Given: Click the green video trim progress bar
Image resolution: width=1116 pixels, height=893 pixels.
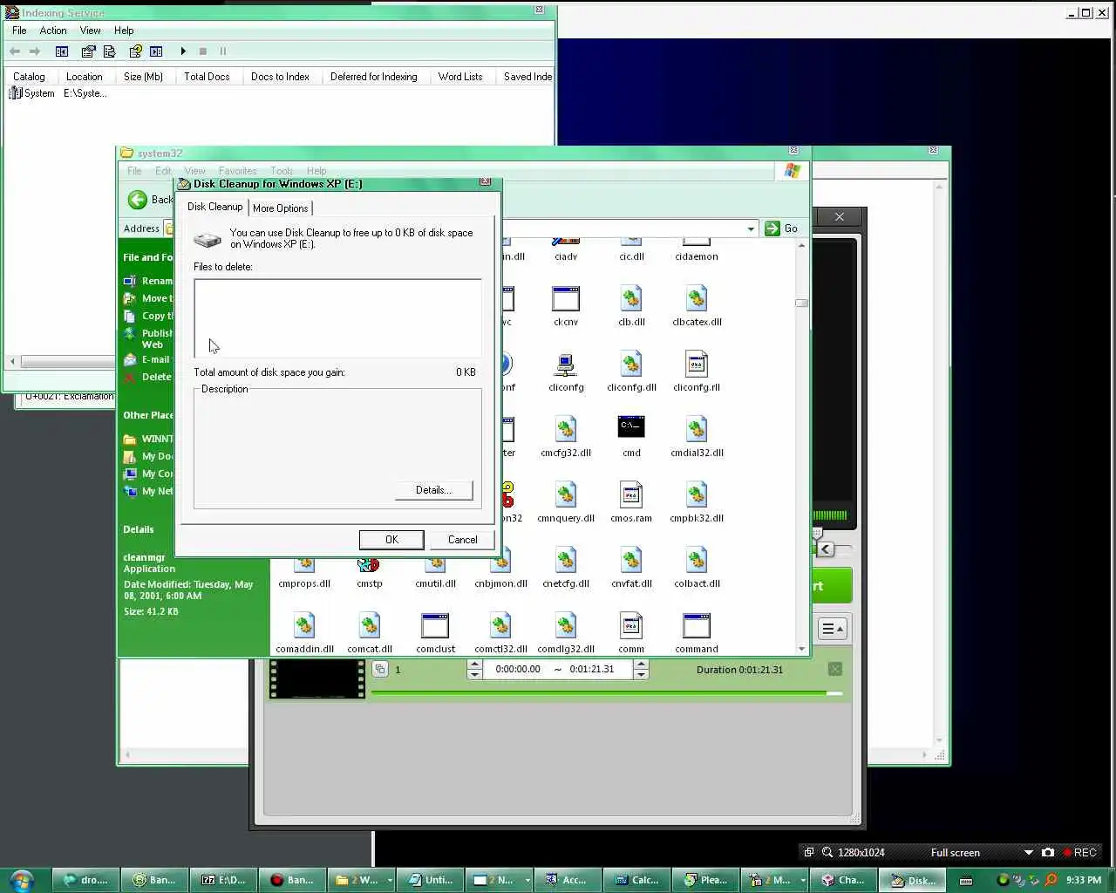Looking at the screenshot, I should tap(606, 693).
